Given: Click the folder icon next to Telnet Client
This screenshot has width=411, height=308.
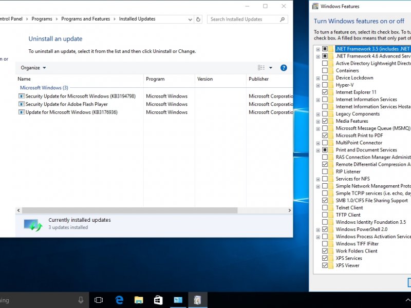Looking at the screenshot, I should 331,208.
